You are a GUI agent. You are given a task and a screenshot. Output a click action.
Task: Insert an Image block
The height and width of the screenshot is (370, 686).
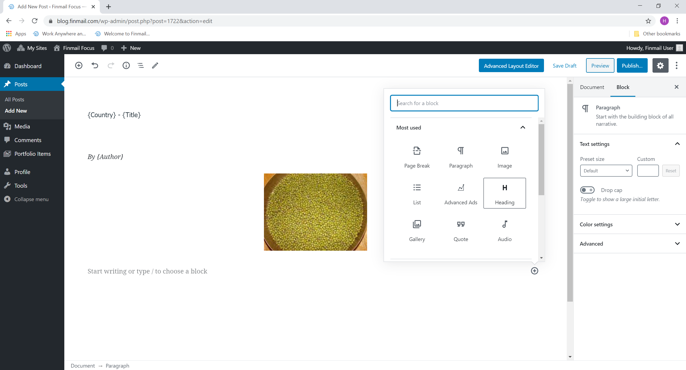point(505,157)
